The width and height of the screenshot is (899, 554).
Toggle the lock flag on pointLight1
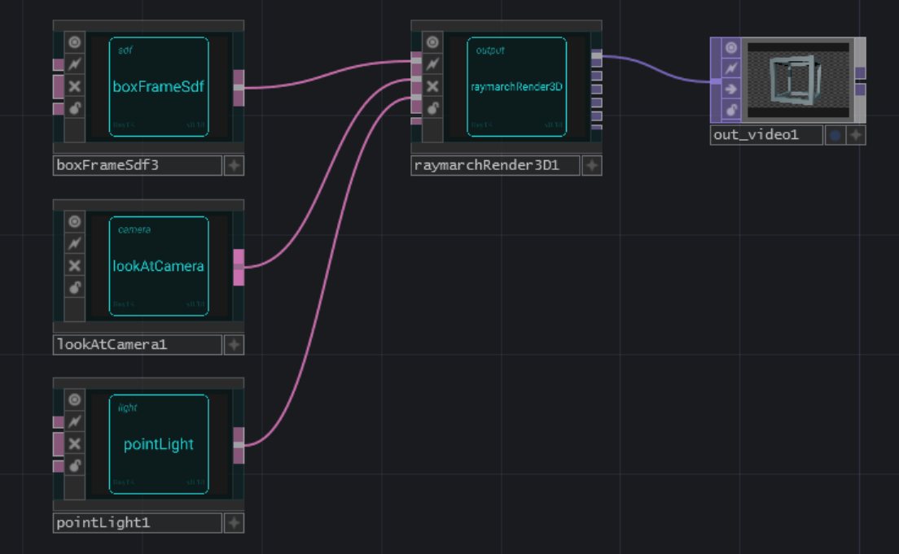[x=75, y=466]
